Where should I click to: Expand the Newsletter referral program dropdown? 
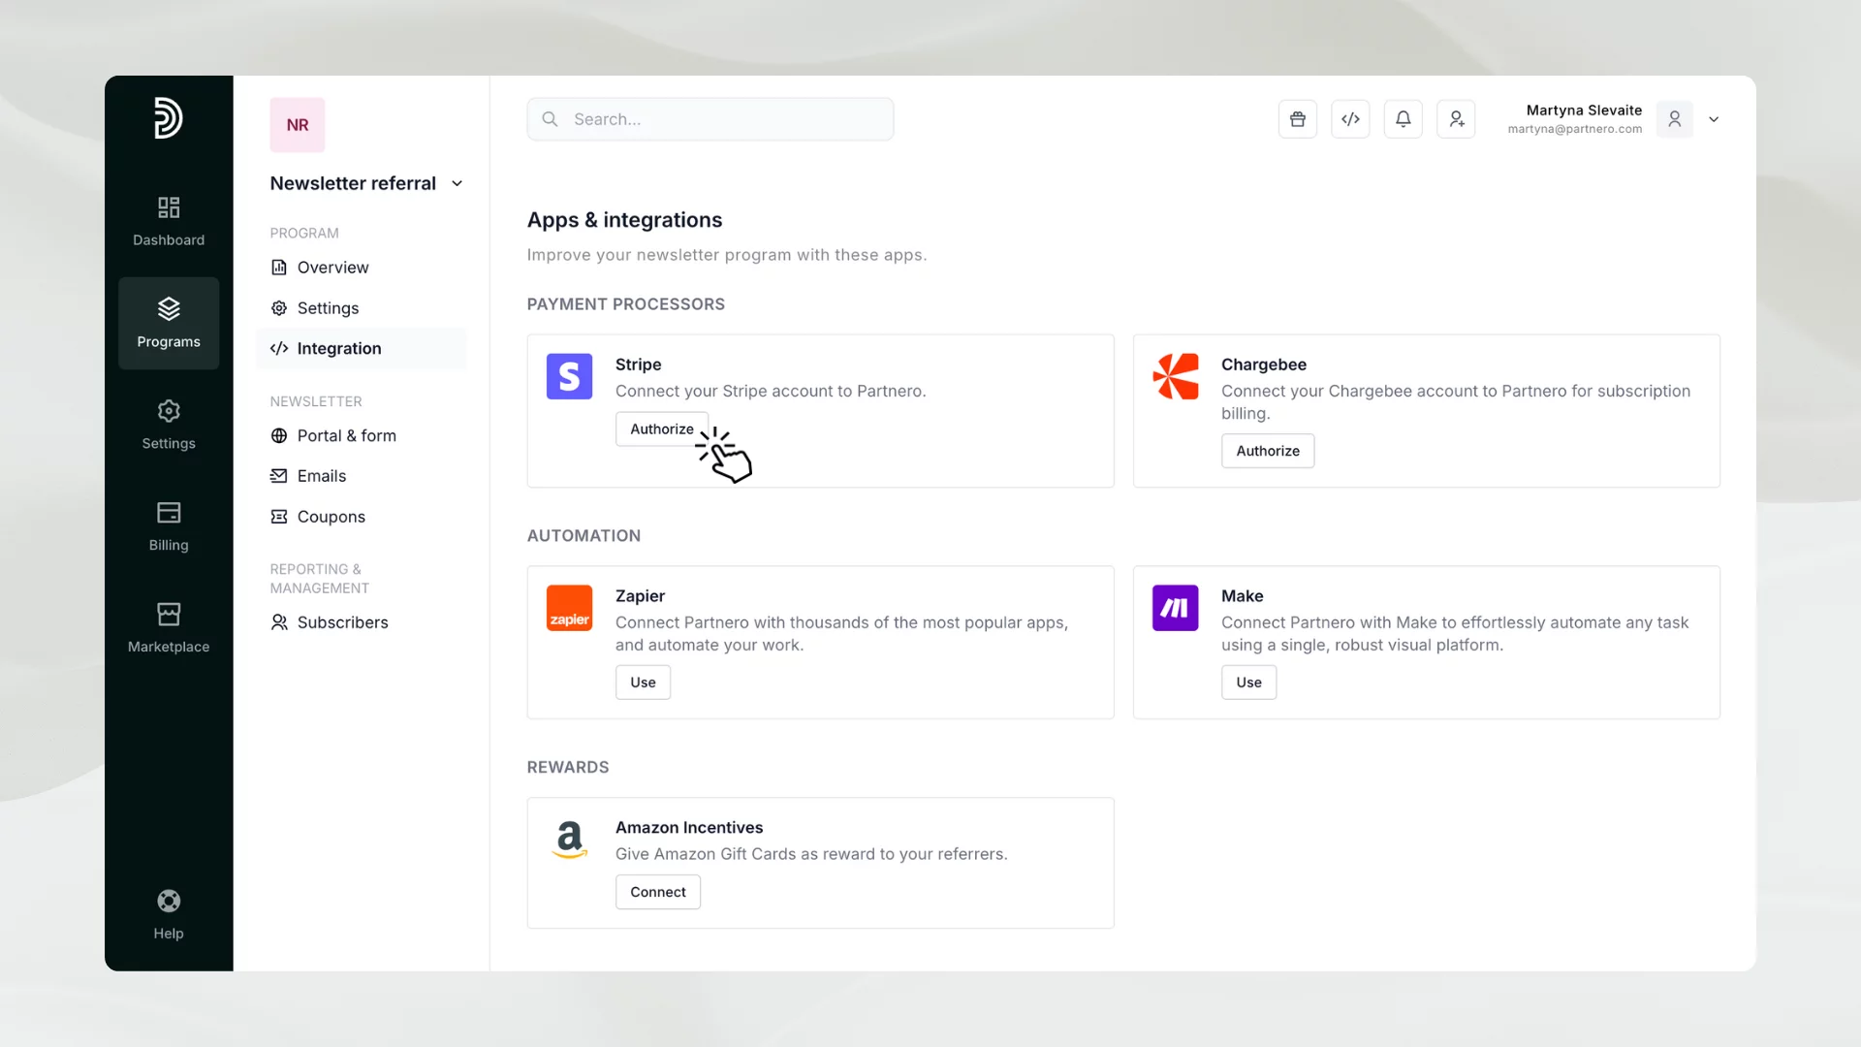click(x=457, y=182)
